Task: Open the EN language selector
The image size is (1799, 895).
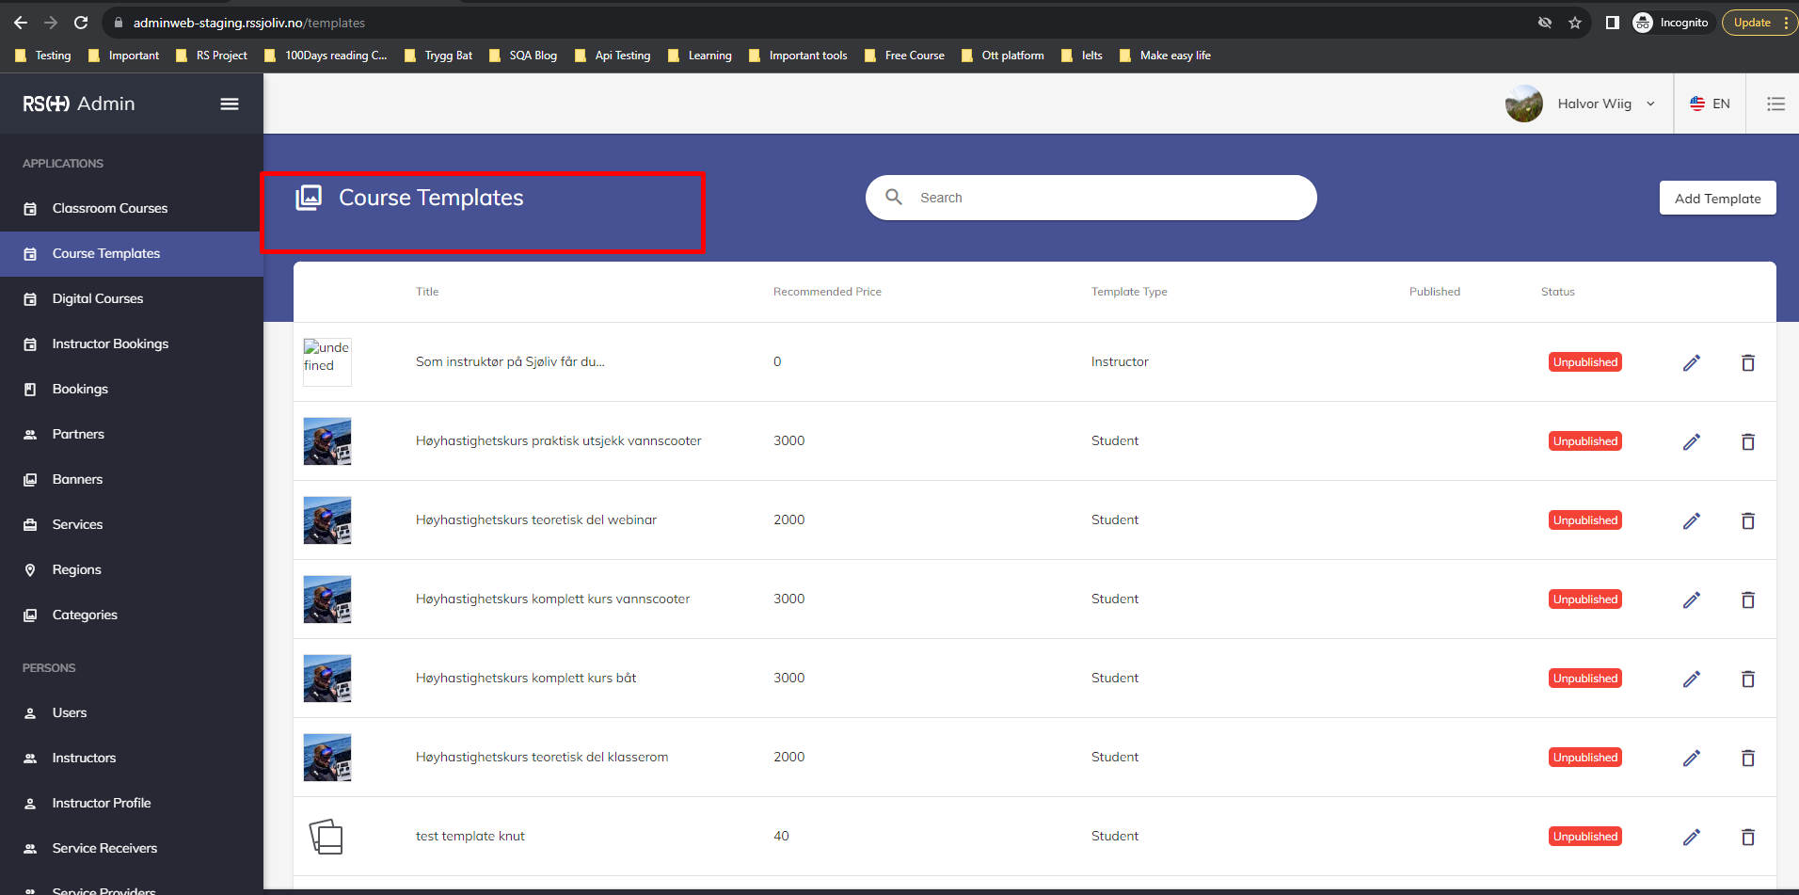Action: (1710, 104)
